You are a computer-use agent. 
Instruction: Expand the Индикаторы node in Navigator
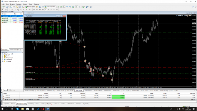tap(3, 58)
